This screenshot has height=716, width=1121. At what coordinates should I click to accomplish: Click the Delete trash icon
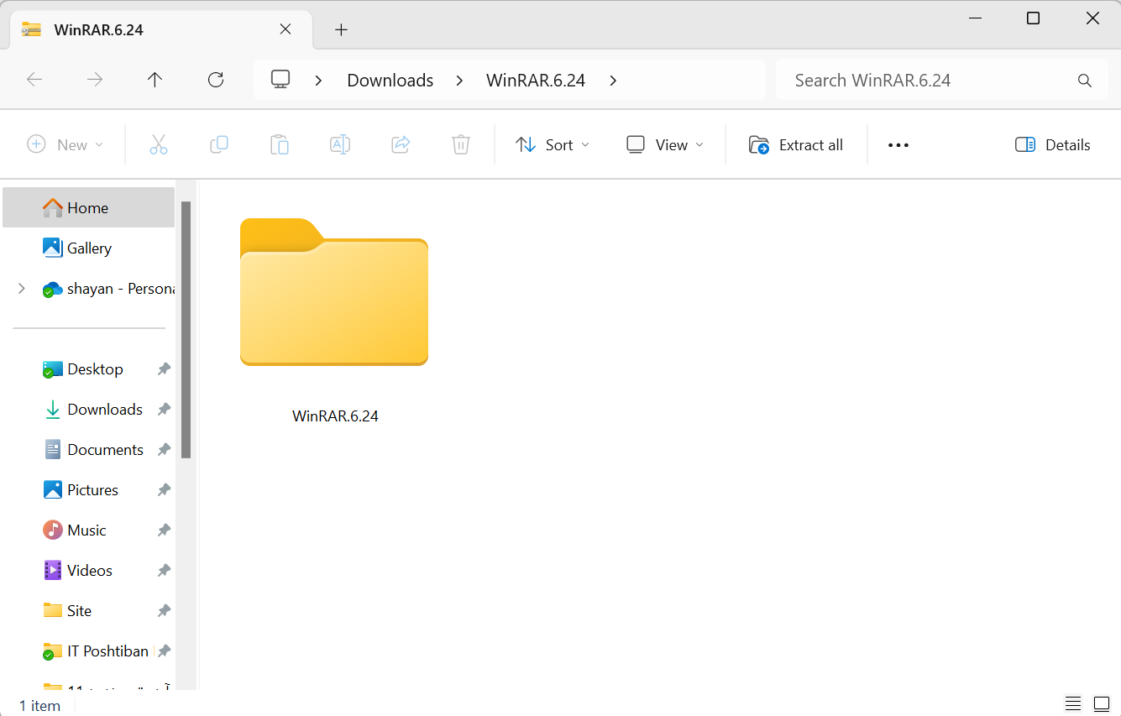(461, 144)
